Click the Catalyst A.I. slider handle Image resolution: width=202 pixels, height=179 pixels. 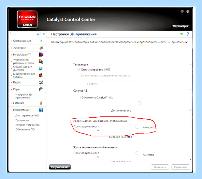pyautogui.click(x=139, y=103)
